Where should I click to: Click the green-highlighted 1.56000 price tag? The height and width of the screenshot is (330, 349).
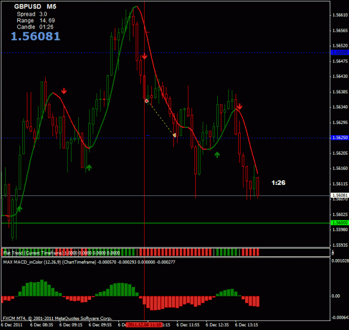click(340, 223)
